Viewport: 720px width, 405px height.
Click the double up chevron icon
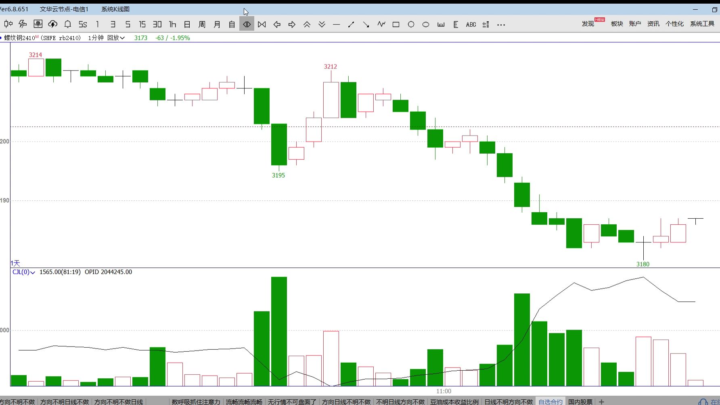[307, 25]
